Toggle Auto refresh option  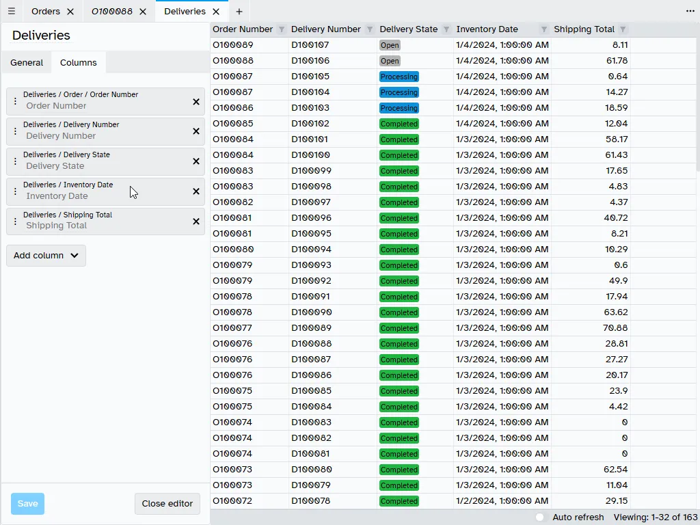(x=540, y=517)
